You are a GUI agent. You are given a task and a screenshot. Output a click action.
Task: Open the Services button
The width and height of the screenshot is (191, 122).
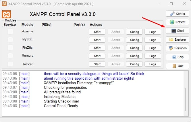pyautogui.click(x=177, y=48)
